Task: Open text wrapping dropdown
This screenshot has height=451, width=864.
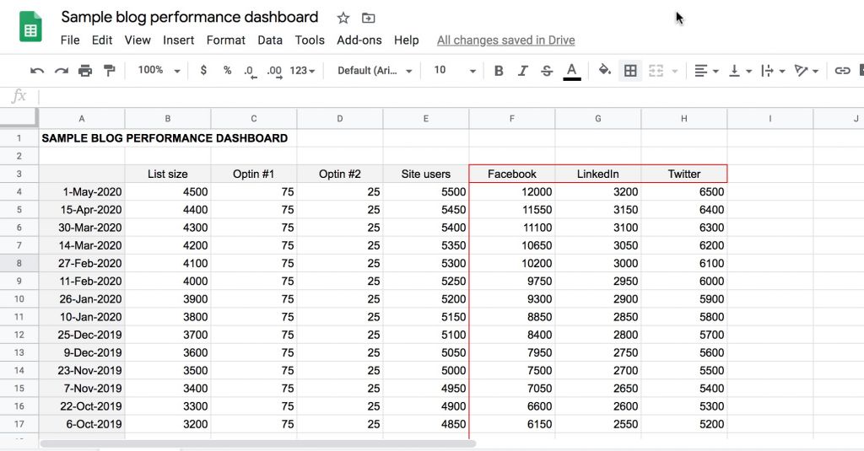Action: (x=773, y=71)
